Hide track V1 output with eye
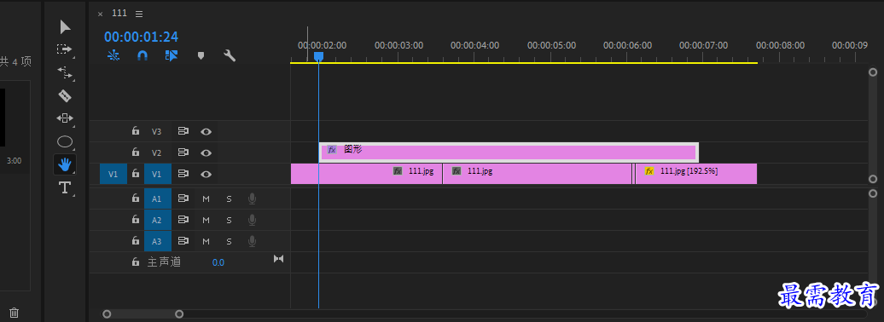The image size is (884, 322). click(206, 174)
